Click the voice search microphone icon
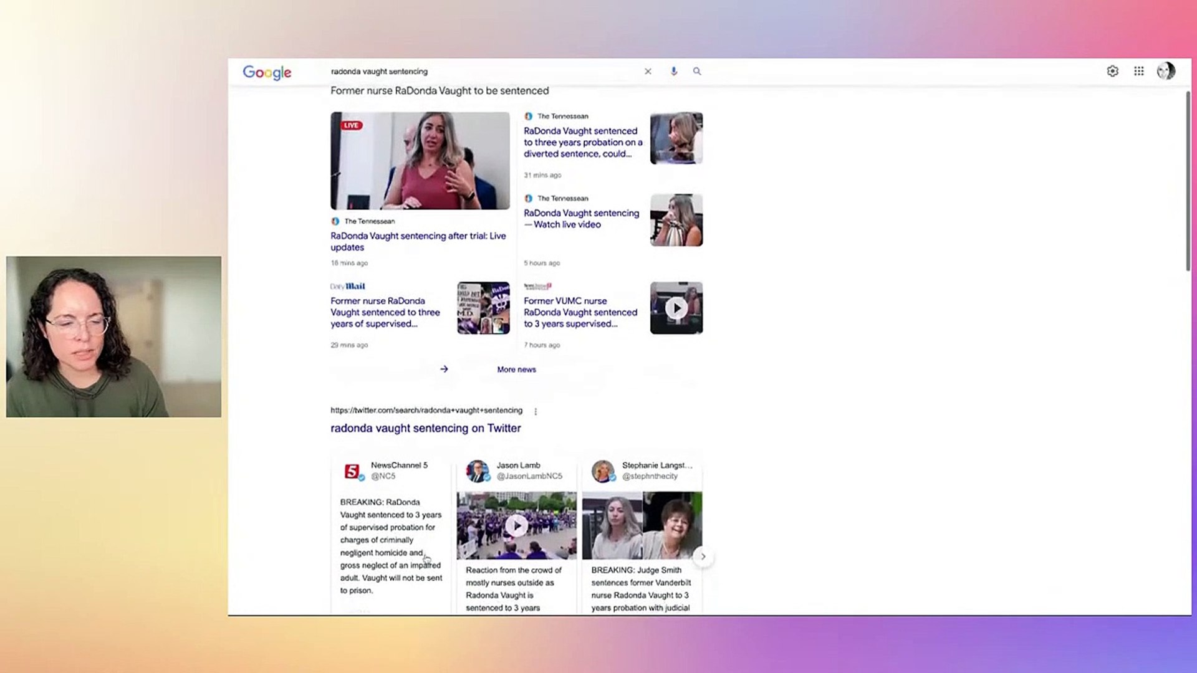1197x673 pixels. 673,71
